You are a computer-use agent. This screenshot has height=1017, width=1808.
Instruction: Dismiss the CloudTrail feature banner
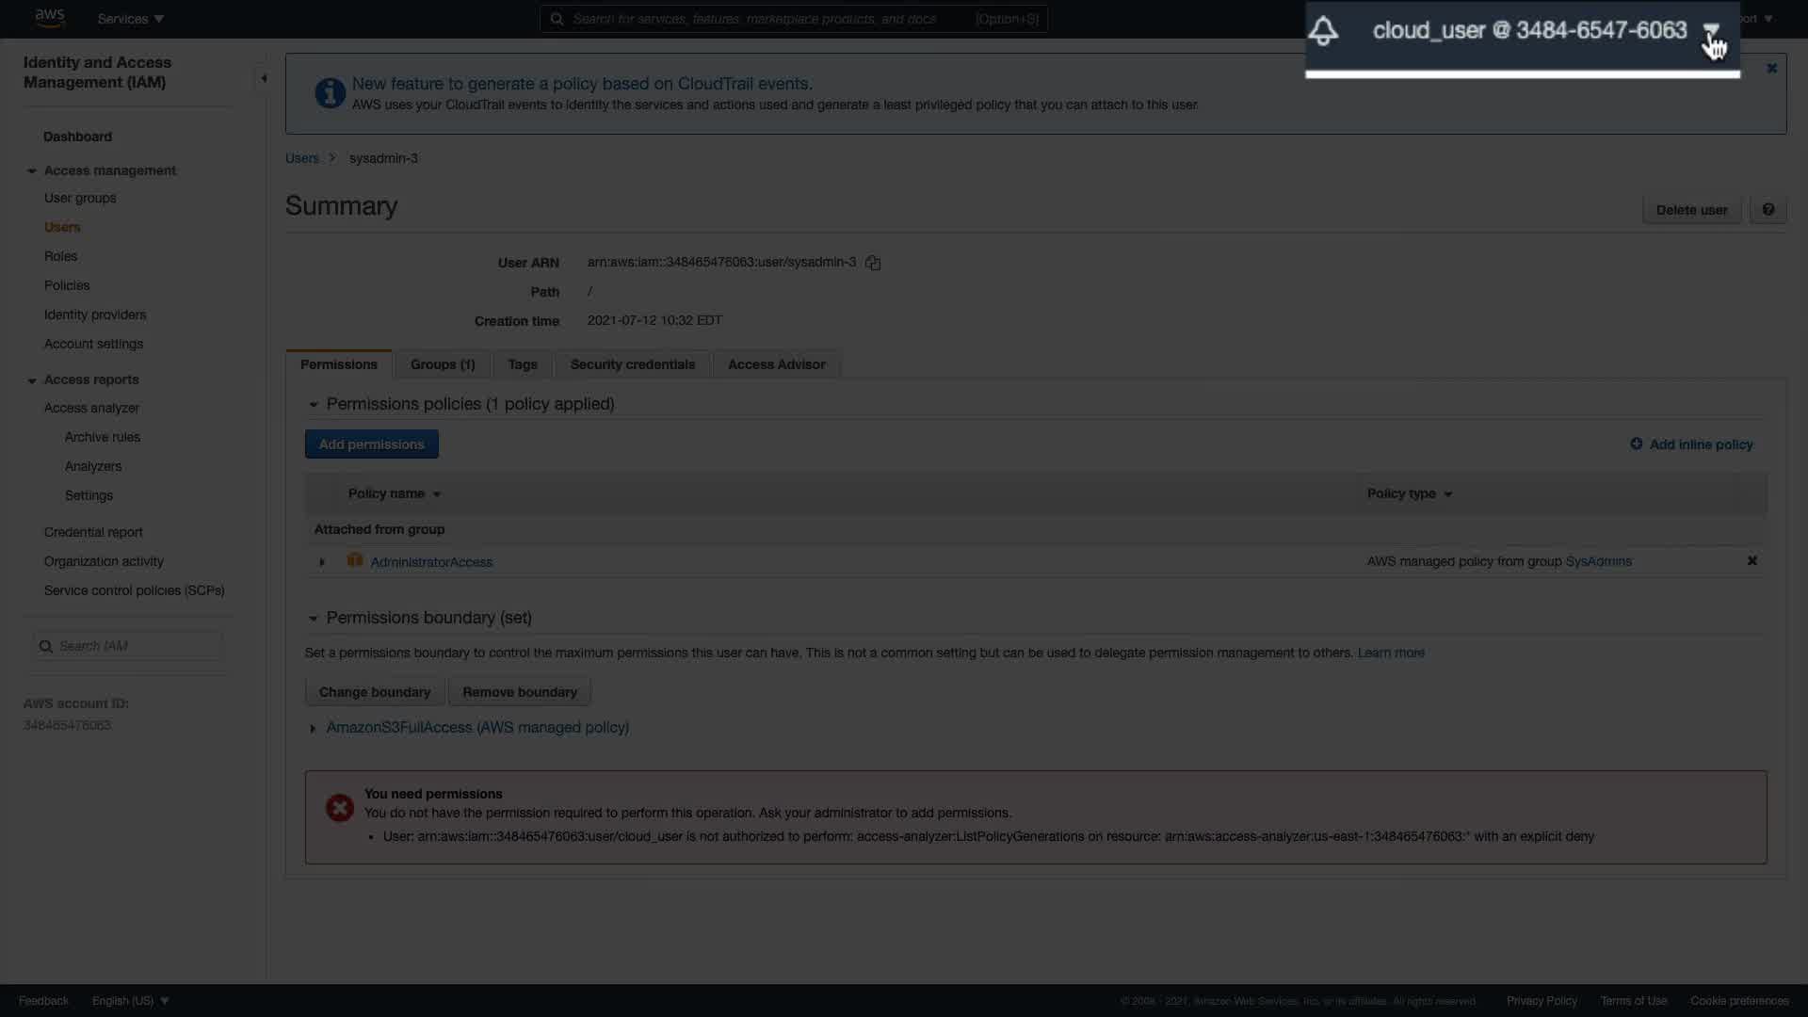click(1771, 69)
